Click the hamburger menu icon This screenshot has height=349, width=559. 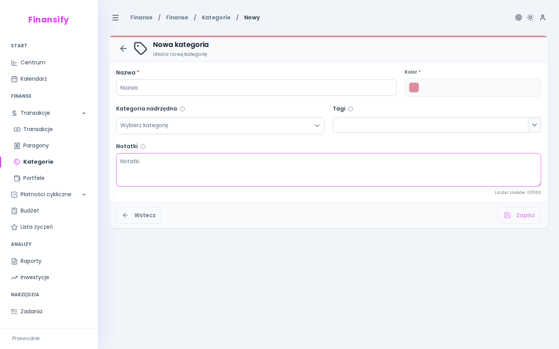(115, 17)
